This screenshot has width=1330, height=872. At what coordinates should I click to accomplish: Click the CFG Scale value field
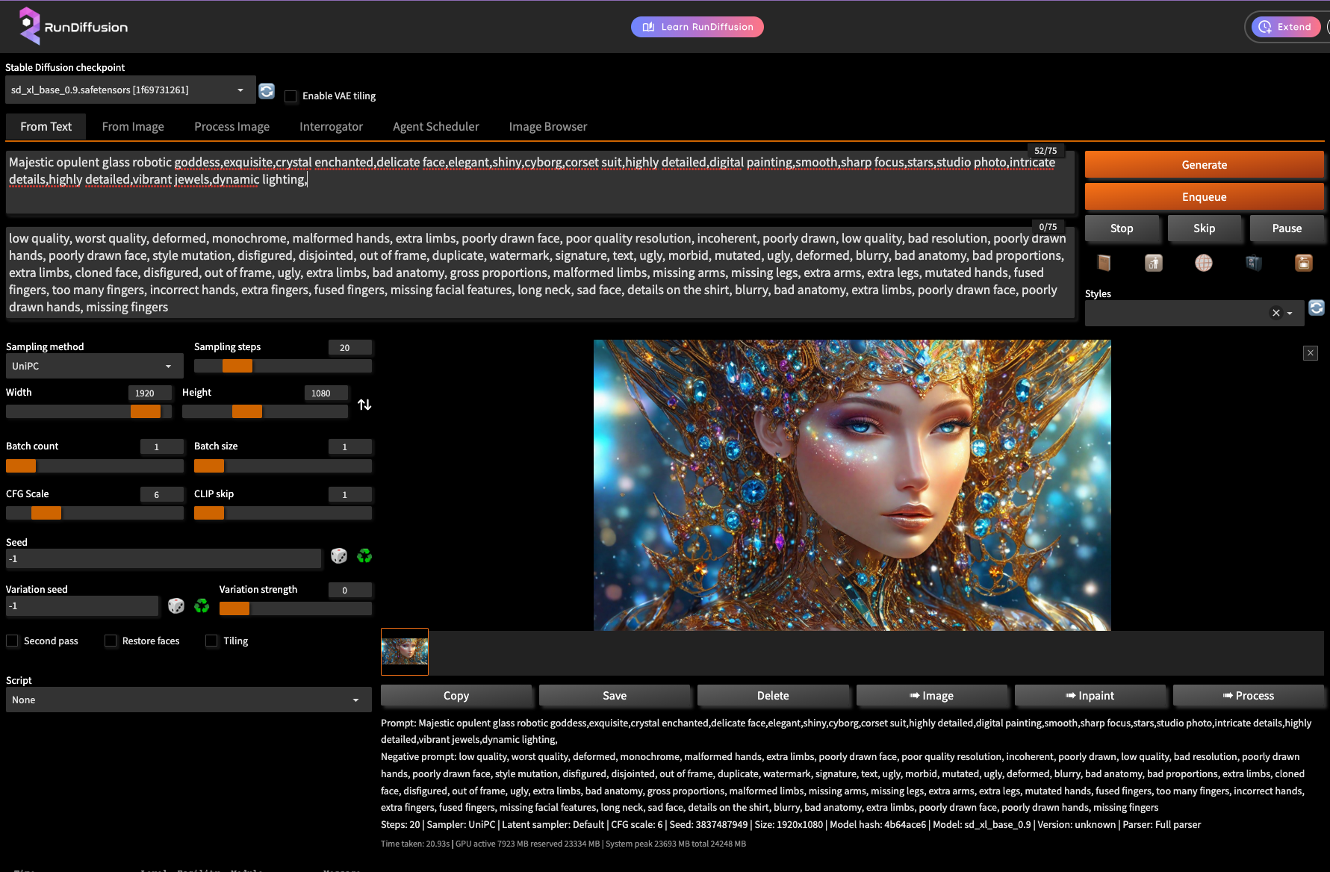tap(161, 494)
